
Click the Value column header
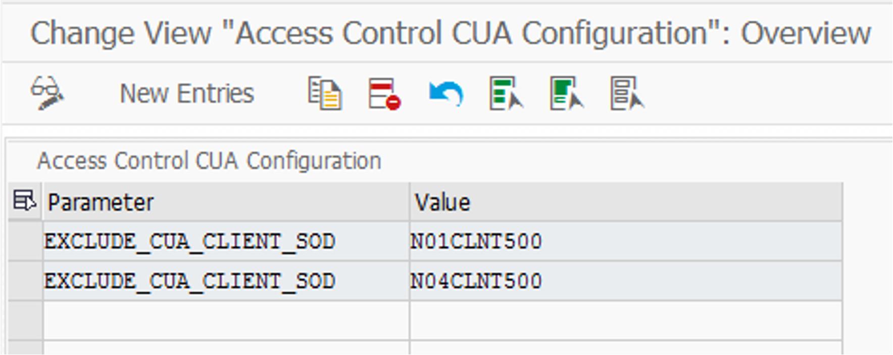point(626,202)
